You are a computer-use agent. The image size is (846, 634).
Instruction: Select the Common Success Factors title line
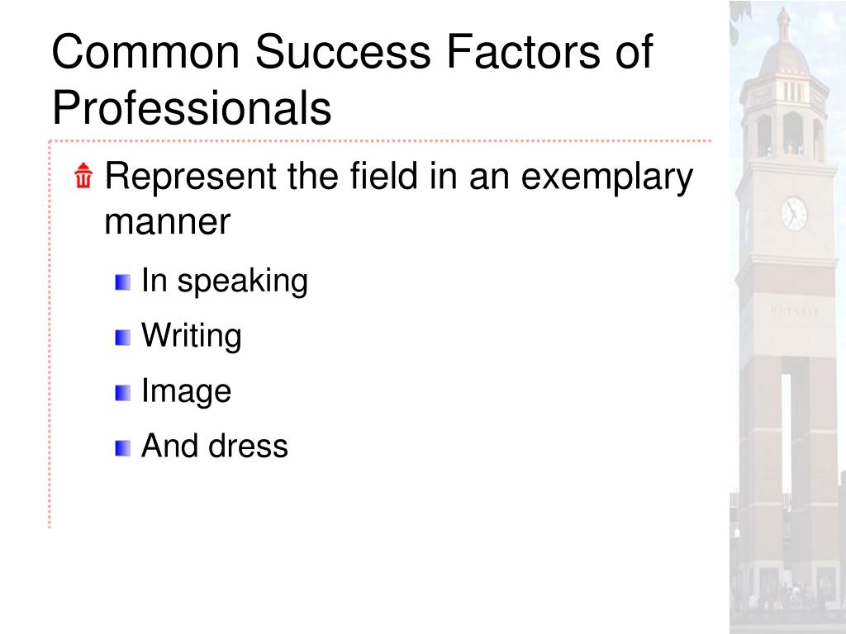(x=352, y=51)
